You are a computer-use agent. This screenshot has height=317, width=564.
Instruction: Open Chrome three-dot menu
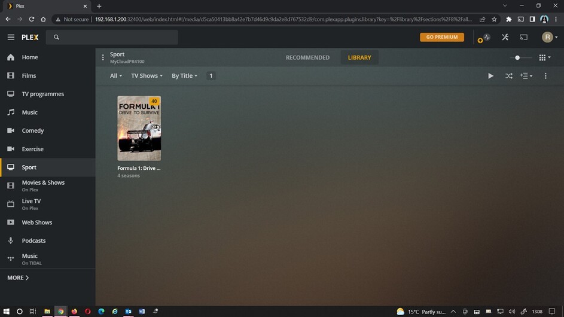[556, 19]
